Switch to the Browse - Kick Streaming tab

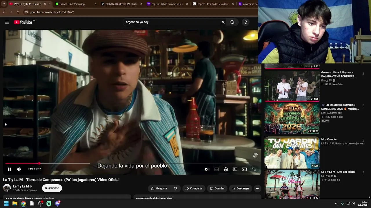72,4
